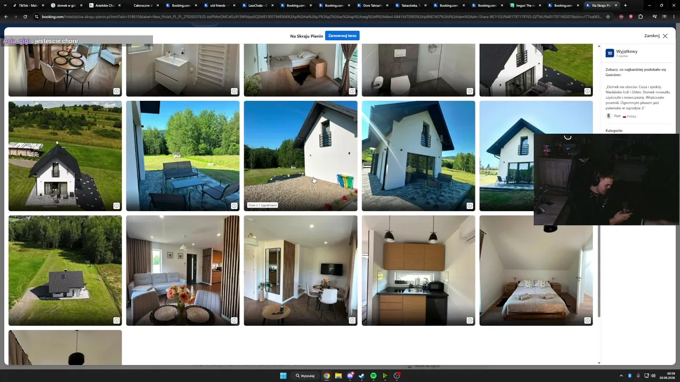Switch to the LassChata tab
680x382 pixels.
coord(258,5)
